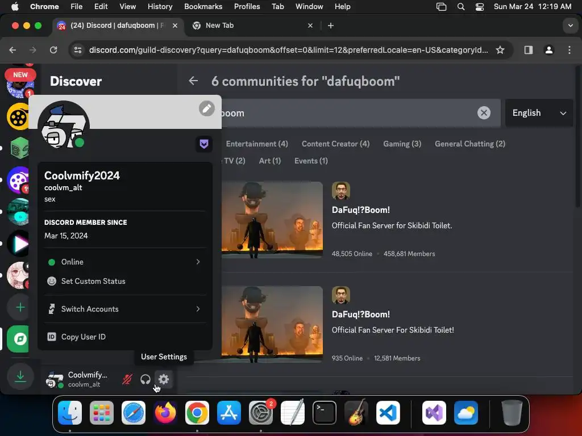
Task: Open the Profiles menu
Action: (x=247, y=6)
